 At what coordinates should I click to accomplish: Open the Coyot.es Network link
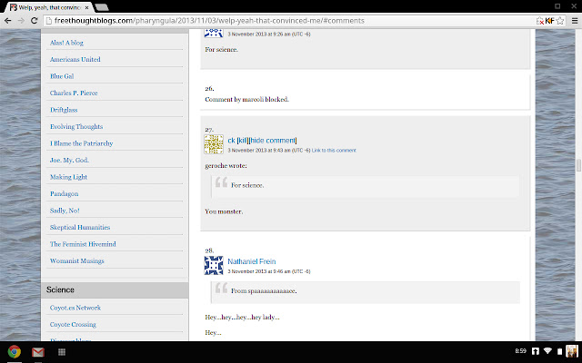pyautogui.click(x=75, y=308)
